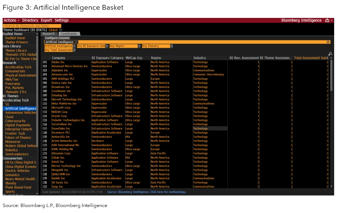This screenshot has width=339, height=213.
Task: Click Microsoft Corp in the table
Action: coord(61,108)
